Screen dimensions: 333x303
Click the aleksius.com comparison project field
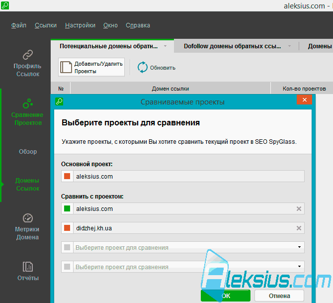(183, 208)
